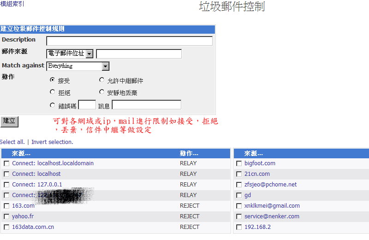Open the 電子郵件位址 source type dropdown

click(89, 54)
